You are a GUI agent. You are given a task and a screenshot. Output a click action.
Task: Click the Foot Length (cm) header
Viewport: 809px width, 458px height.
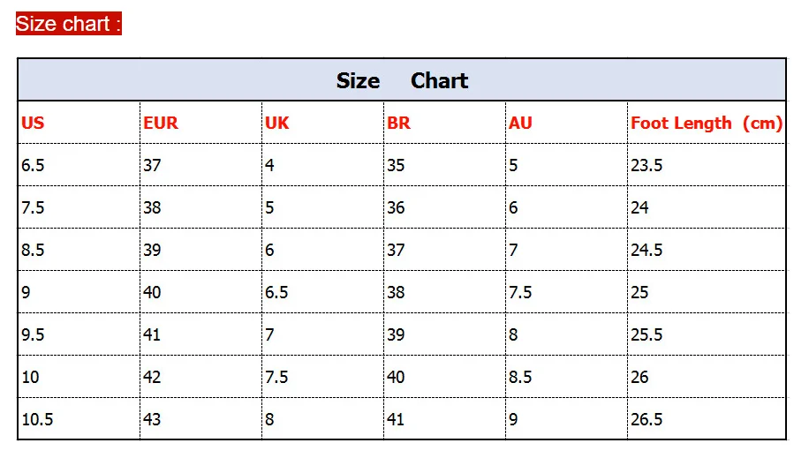click(707, 124)
